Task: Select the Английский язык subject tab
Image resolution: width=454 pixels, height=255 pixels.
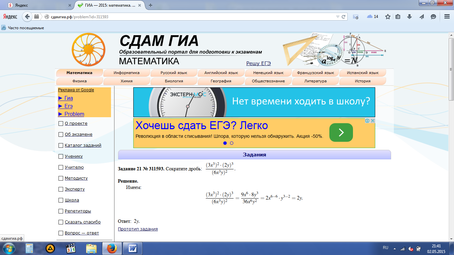Action: click(221, 73)
